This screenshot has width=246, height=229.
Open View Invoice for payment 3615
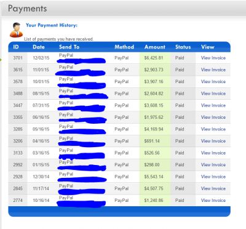point(213,70)
